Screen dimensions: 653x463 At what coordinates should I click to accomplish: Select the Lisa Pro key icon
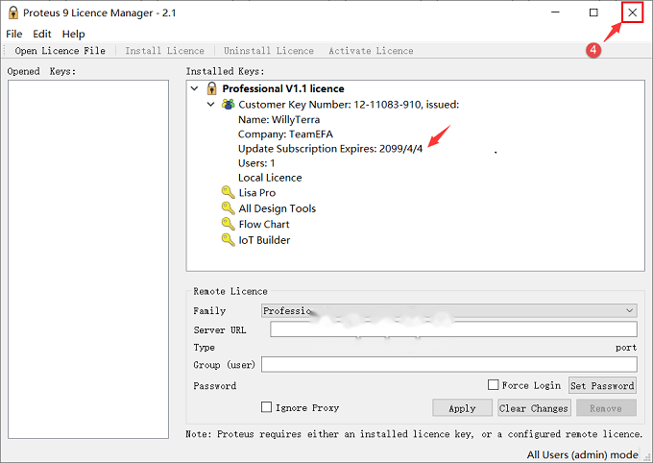pos(228,192)
